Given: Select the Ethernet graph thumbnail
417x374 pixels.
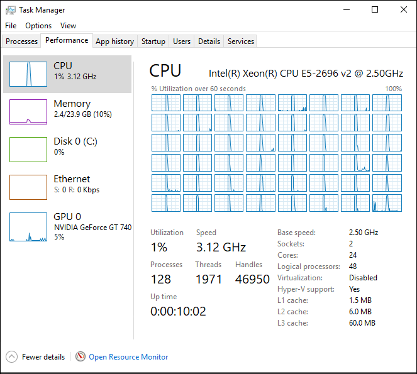Looking at the screenshot, I should click(x=28, y=187).
